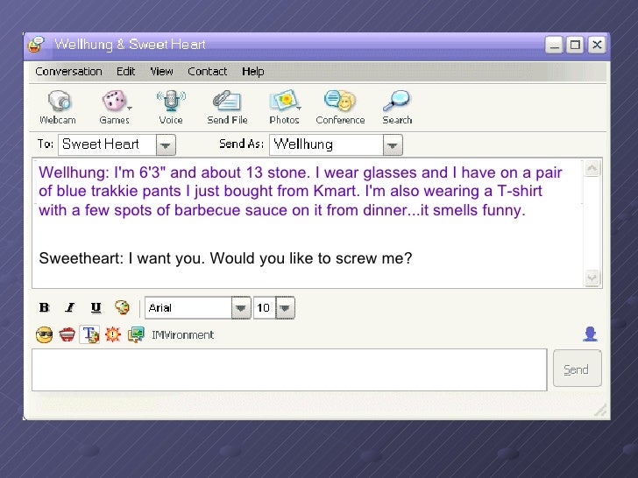Expand the font size 10 dropdown
638x478 pixels.
285,307
